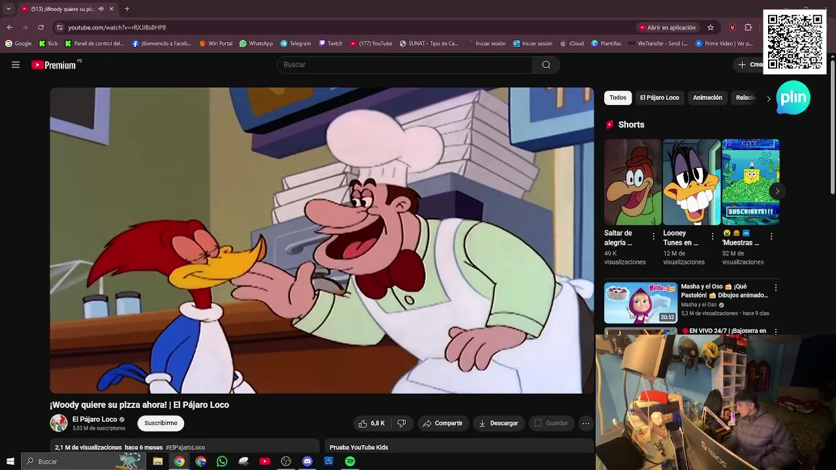Image resolution: width=836 pixels, height=470 pixels.
Task: Open Discord from the taskbar
Action: 308,462
